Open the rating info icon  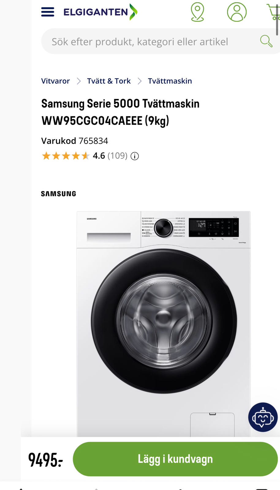coord(135,156)
